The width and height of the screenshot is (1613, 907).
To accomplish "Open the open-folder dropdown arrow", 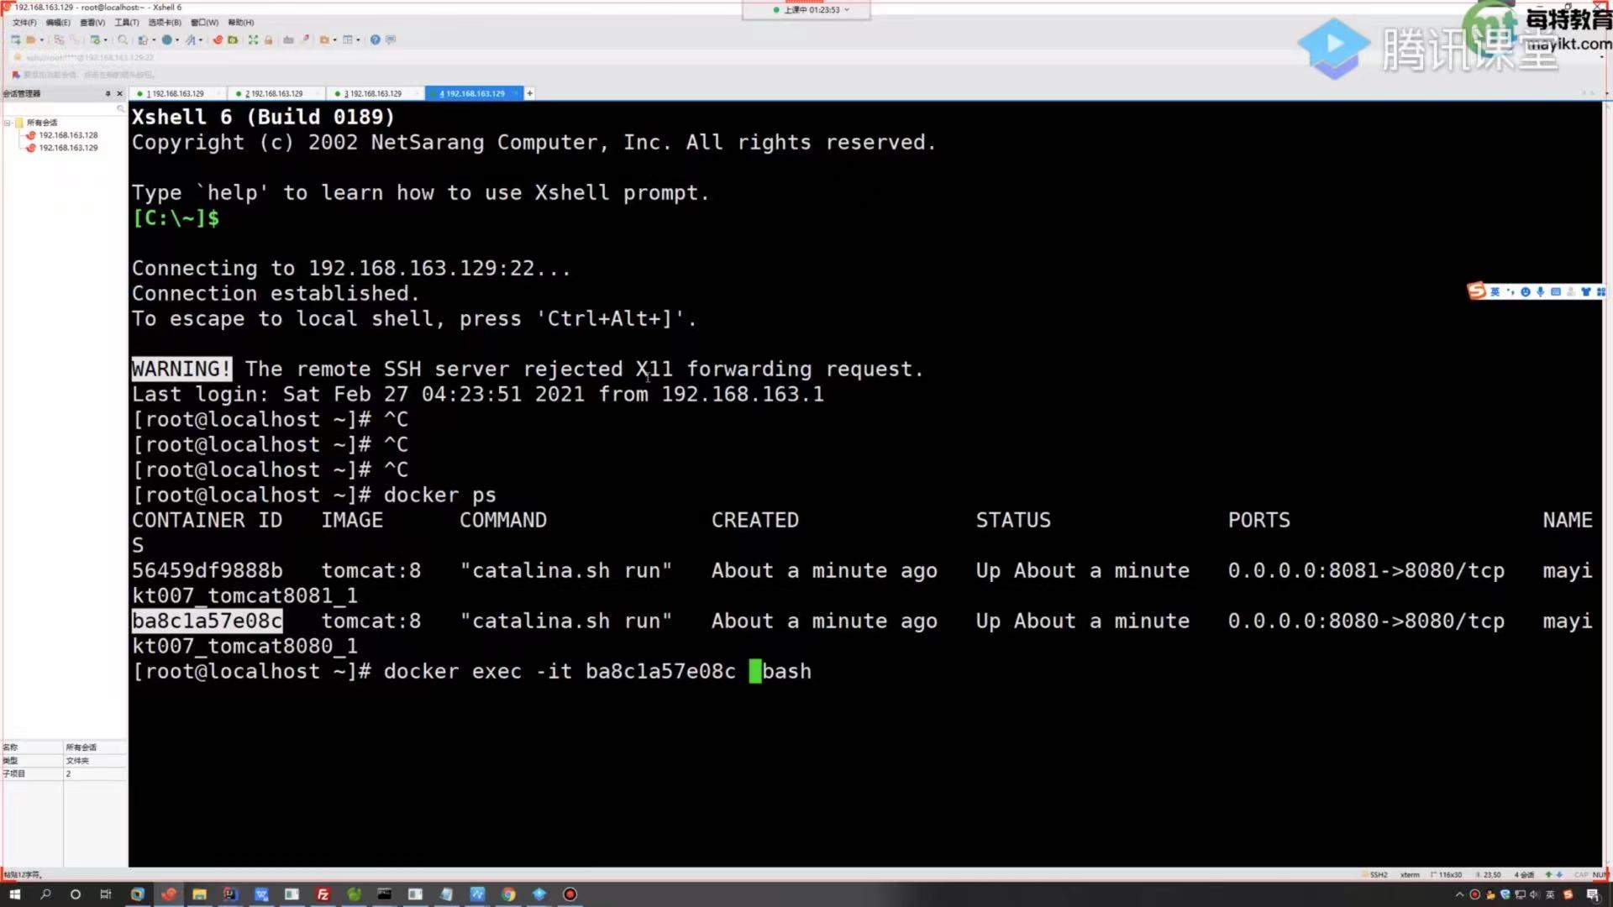I will [x=41, y=40].
